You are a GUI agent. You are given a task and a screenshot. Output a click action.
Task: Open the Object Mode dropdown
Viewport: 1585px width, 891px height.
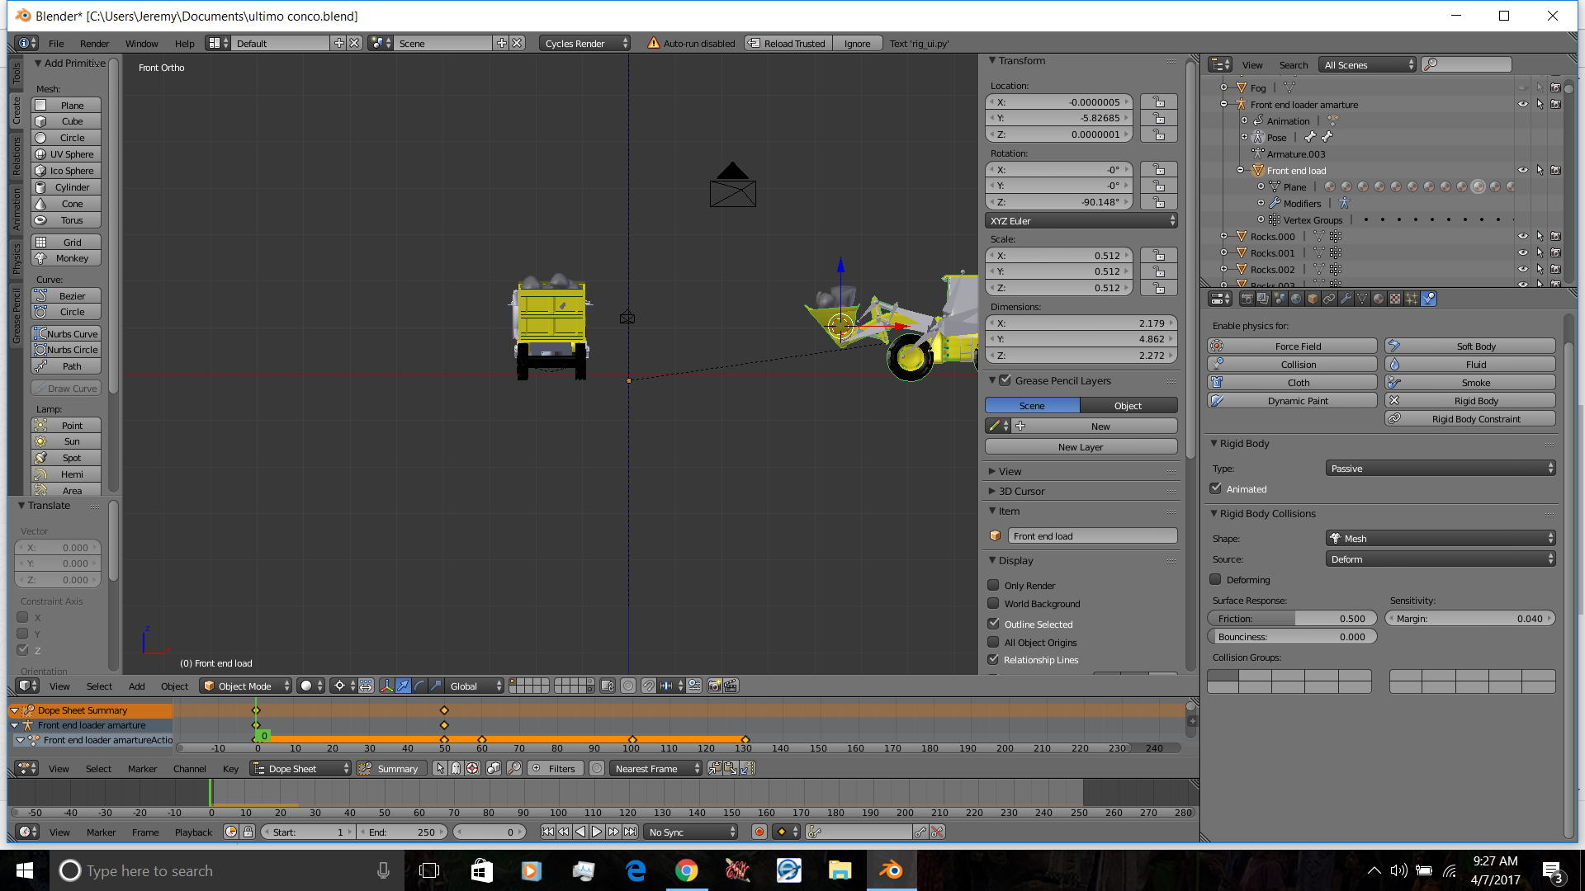click(x=246, y=686)
